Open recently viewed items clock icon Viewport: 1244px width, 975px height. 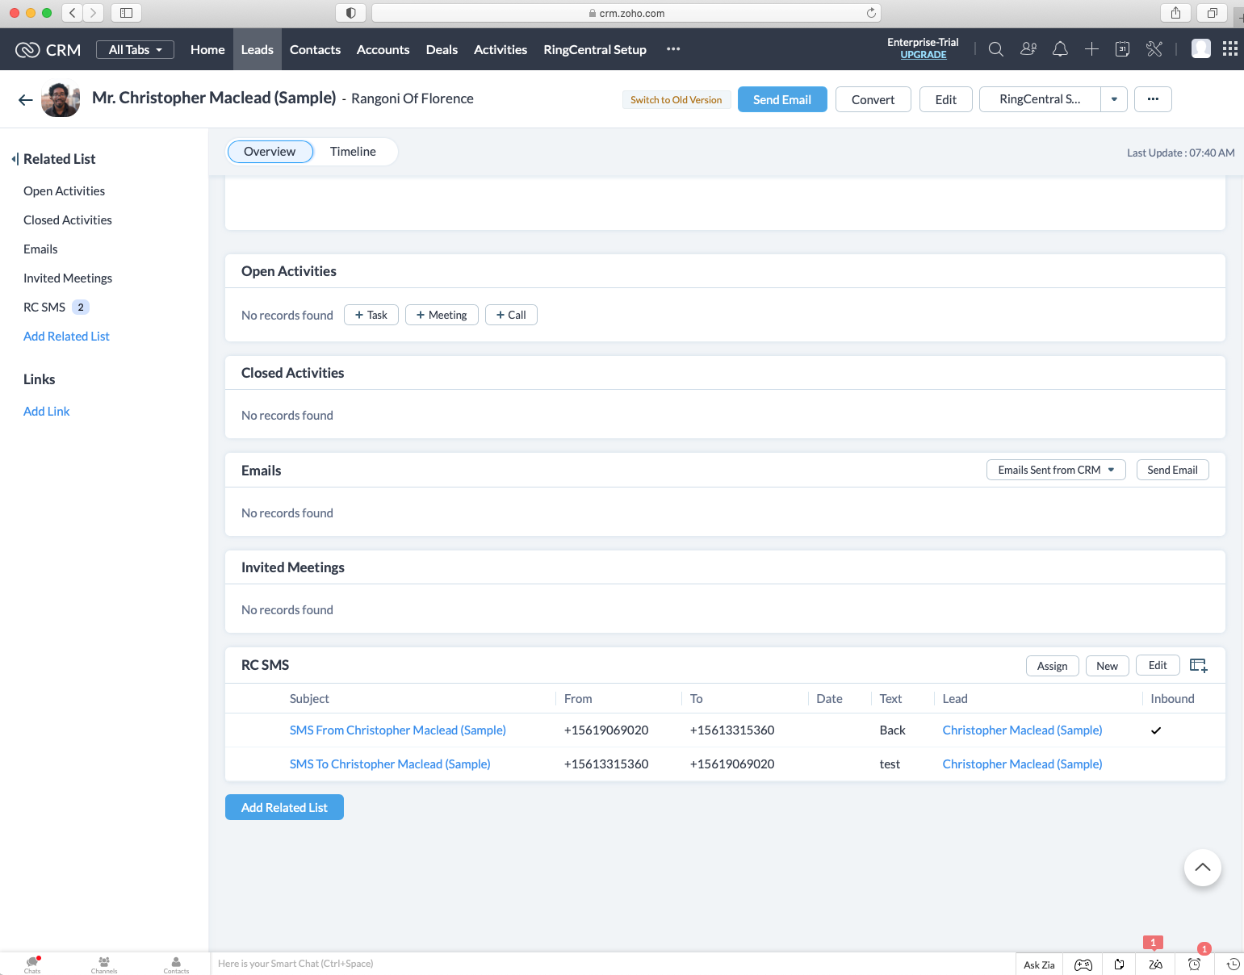pyautogui.click(x=1232, y=964)
